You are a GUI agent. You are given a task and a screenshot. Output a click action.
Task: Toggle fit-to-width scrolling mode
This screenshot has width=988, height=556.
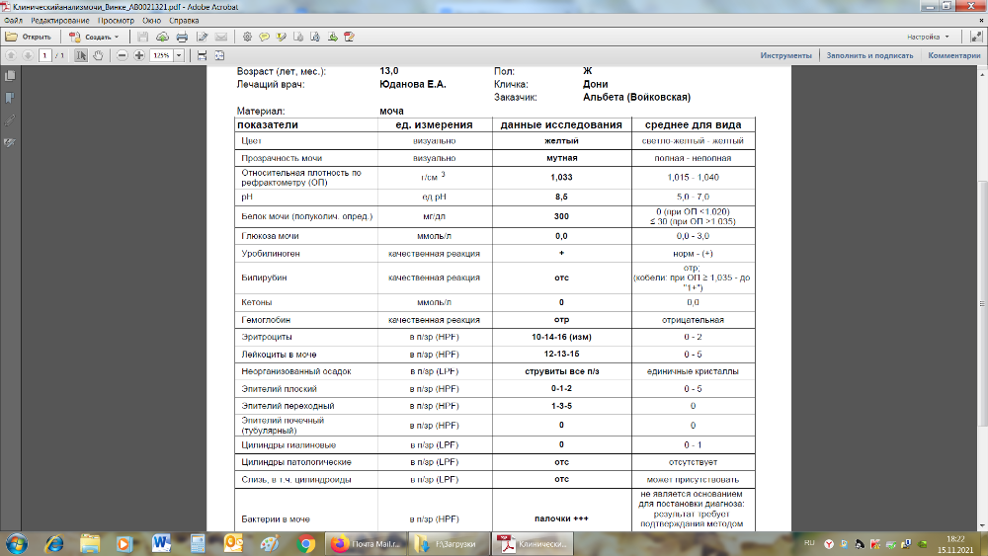coord(203,55)
